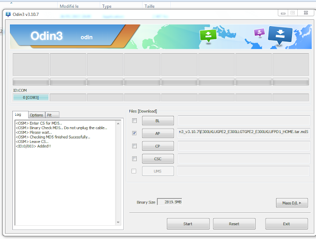Viewport: 316px width, 239px height.
Task: Click the AP file path field
Action: coord(243,133)
